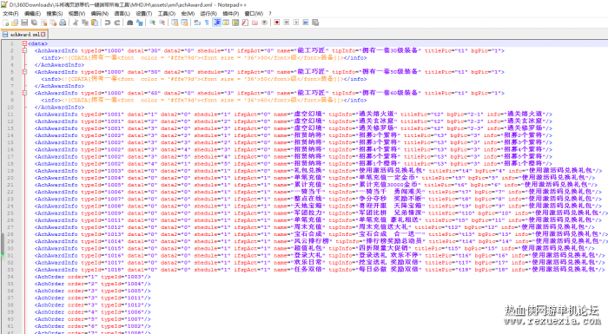
Task: Click line number 11 in the margin
Action: 10,115
